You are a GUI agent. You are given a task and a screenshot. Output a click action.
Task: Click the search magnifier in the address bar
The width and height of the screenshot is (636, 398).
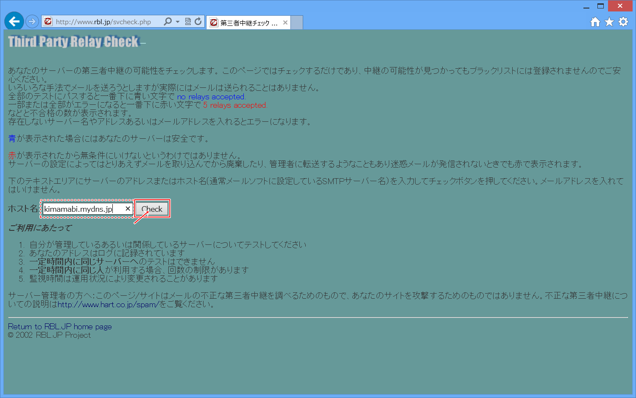pyautogui.click(x=168, y=22)
